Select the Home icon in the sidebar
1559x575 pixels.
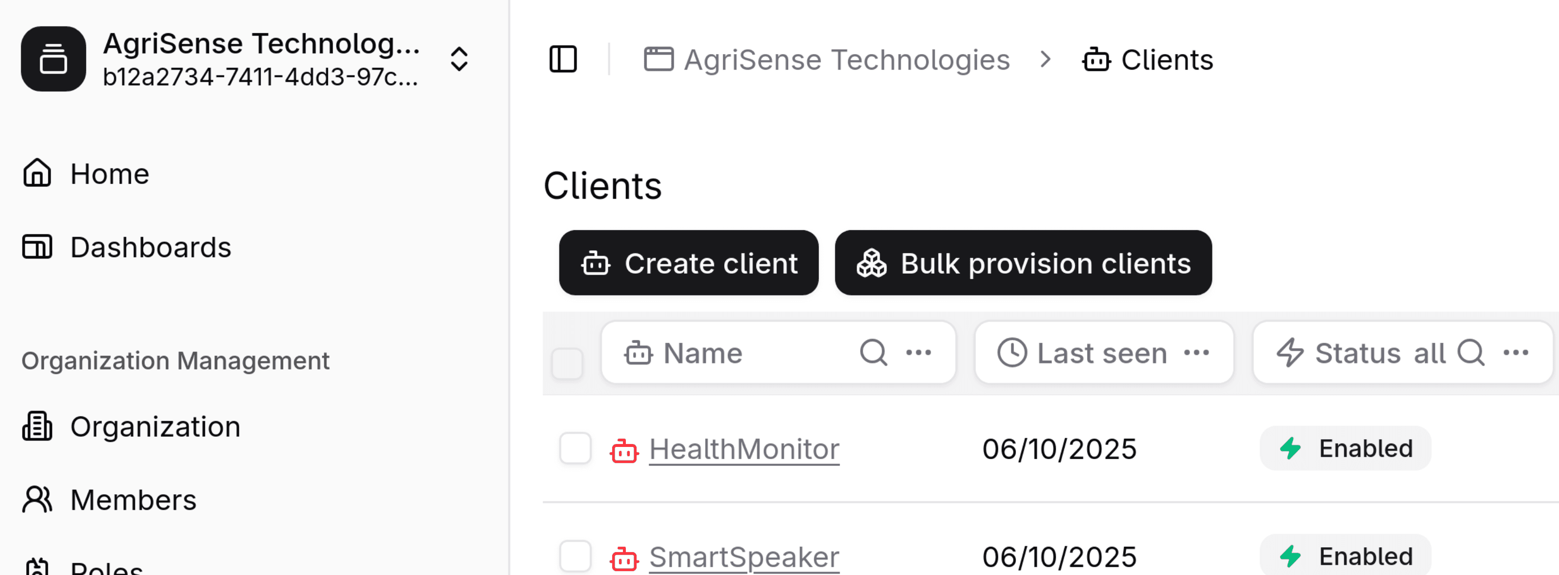pyautogui.click(x=38, y=174)
